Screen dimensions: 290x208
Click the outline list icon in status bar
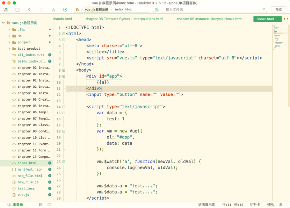click(41, 205)
